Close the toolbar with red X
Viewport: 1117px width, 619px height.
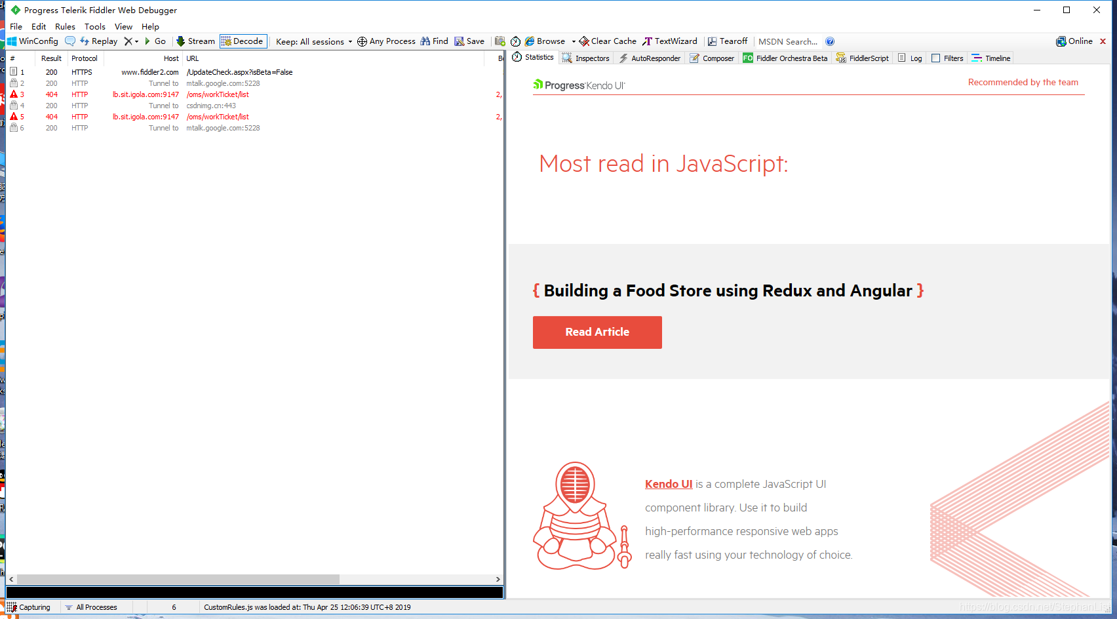[1103, 41]
